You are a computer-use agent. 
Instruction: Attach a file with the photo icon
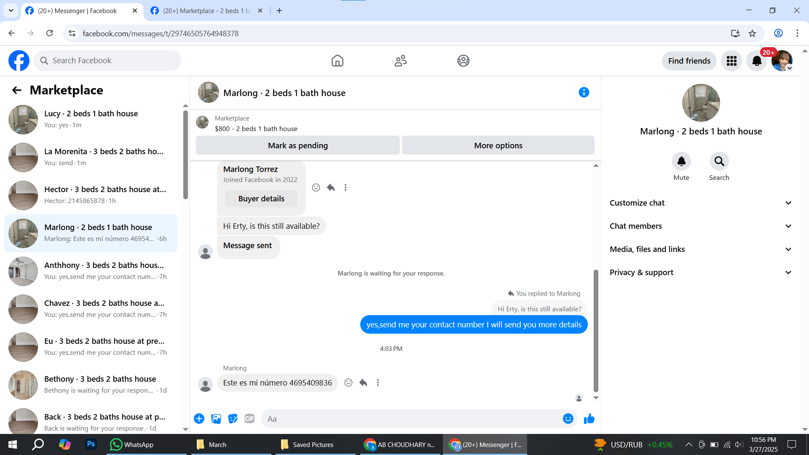pos(216,419)
